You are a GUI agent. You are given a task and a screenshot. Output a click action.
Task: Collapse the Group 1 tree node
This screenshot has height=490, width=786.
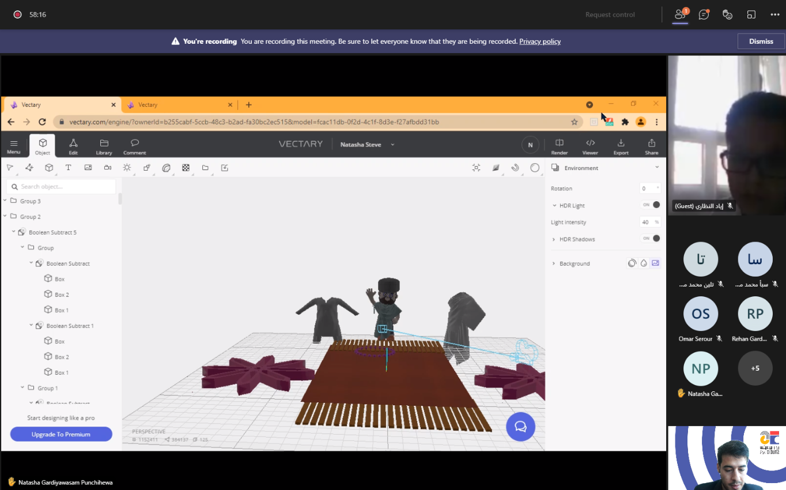(23, 387)
